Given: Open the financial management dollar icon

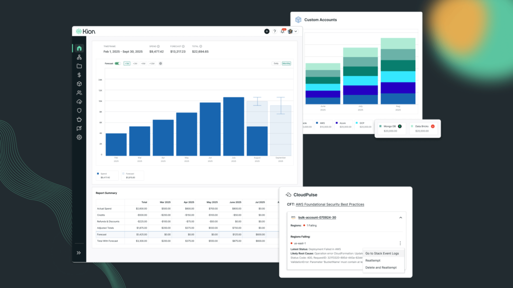Looking at the screenshot, I should coord(79,75).
